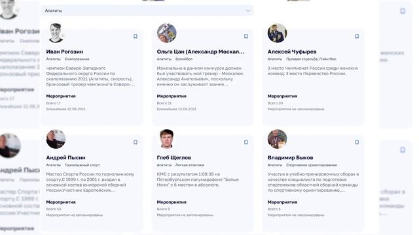The width and height of the screenshot is (419, 235).
Task: Open Алексей Чуфырев's avatar photo
Action: point(277,33)
